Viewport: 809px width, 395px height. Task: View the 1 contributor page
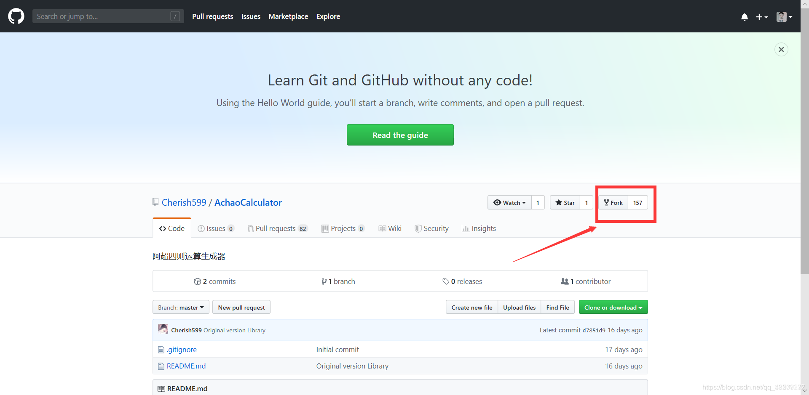[x=586, y=281]
